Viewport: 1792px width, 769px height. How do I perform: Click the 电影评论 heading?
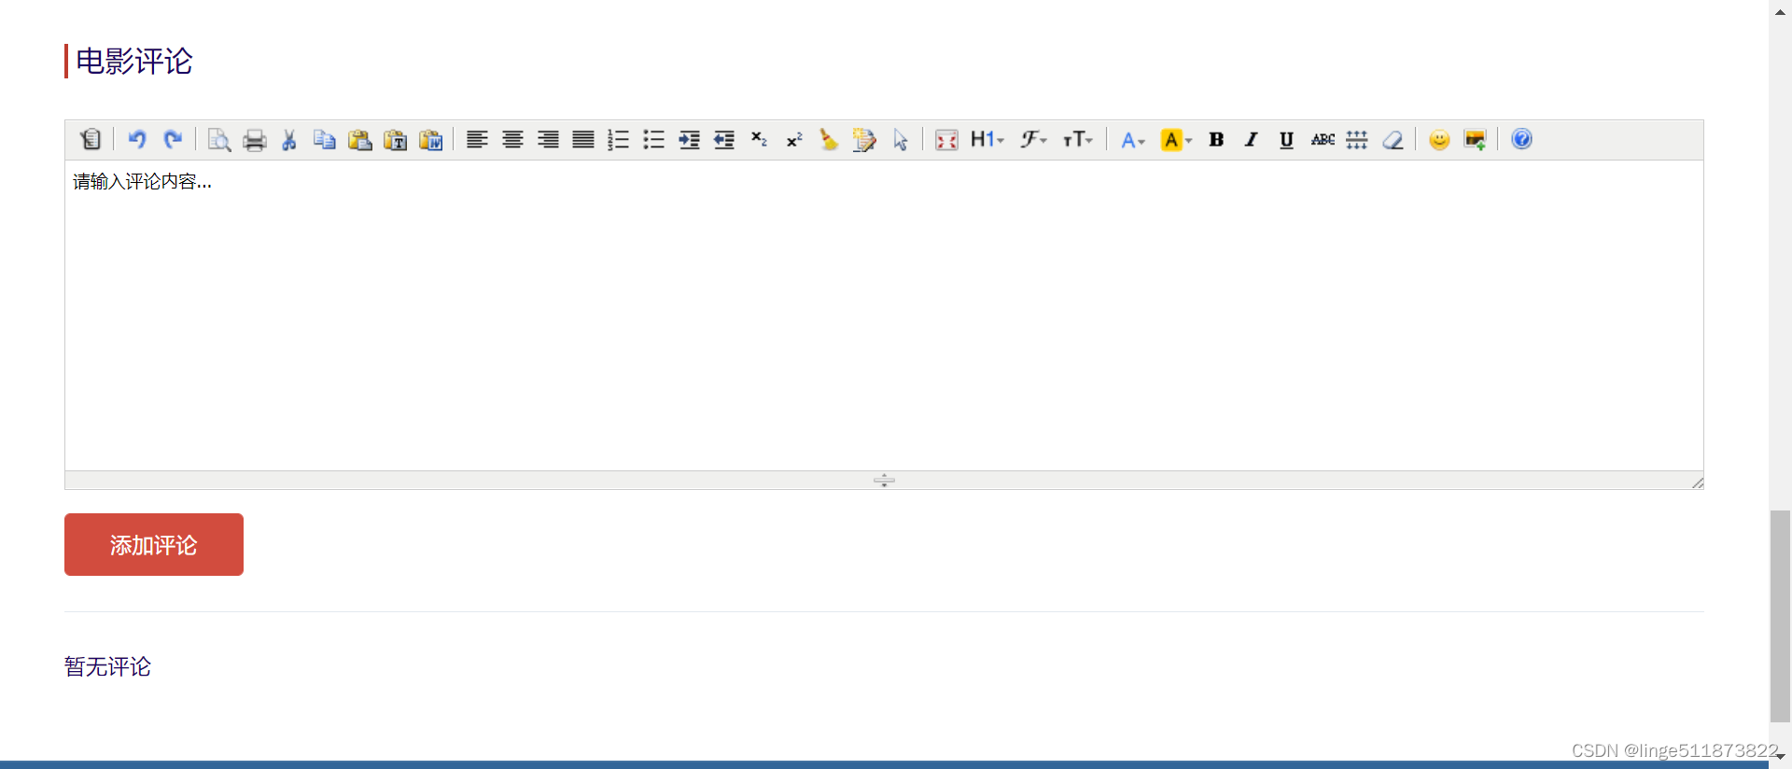tap(134, 61)
